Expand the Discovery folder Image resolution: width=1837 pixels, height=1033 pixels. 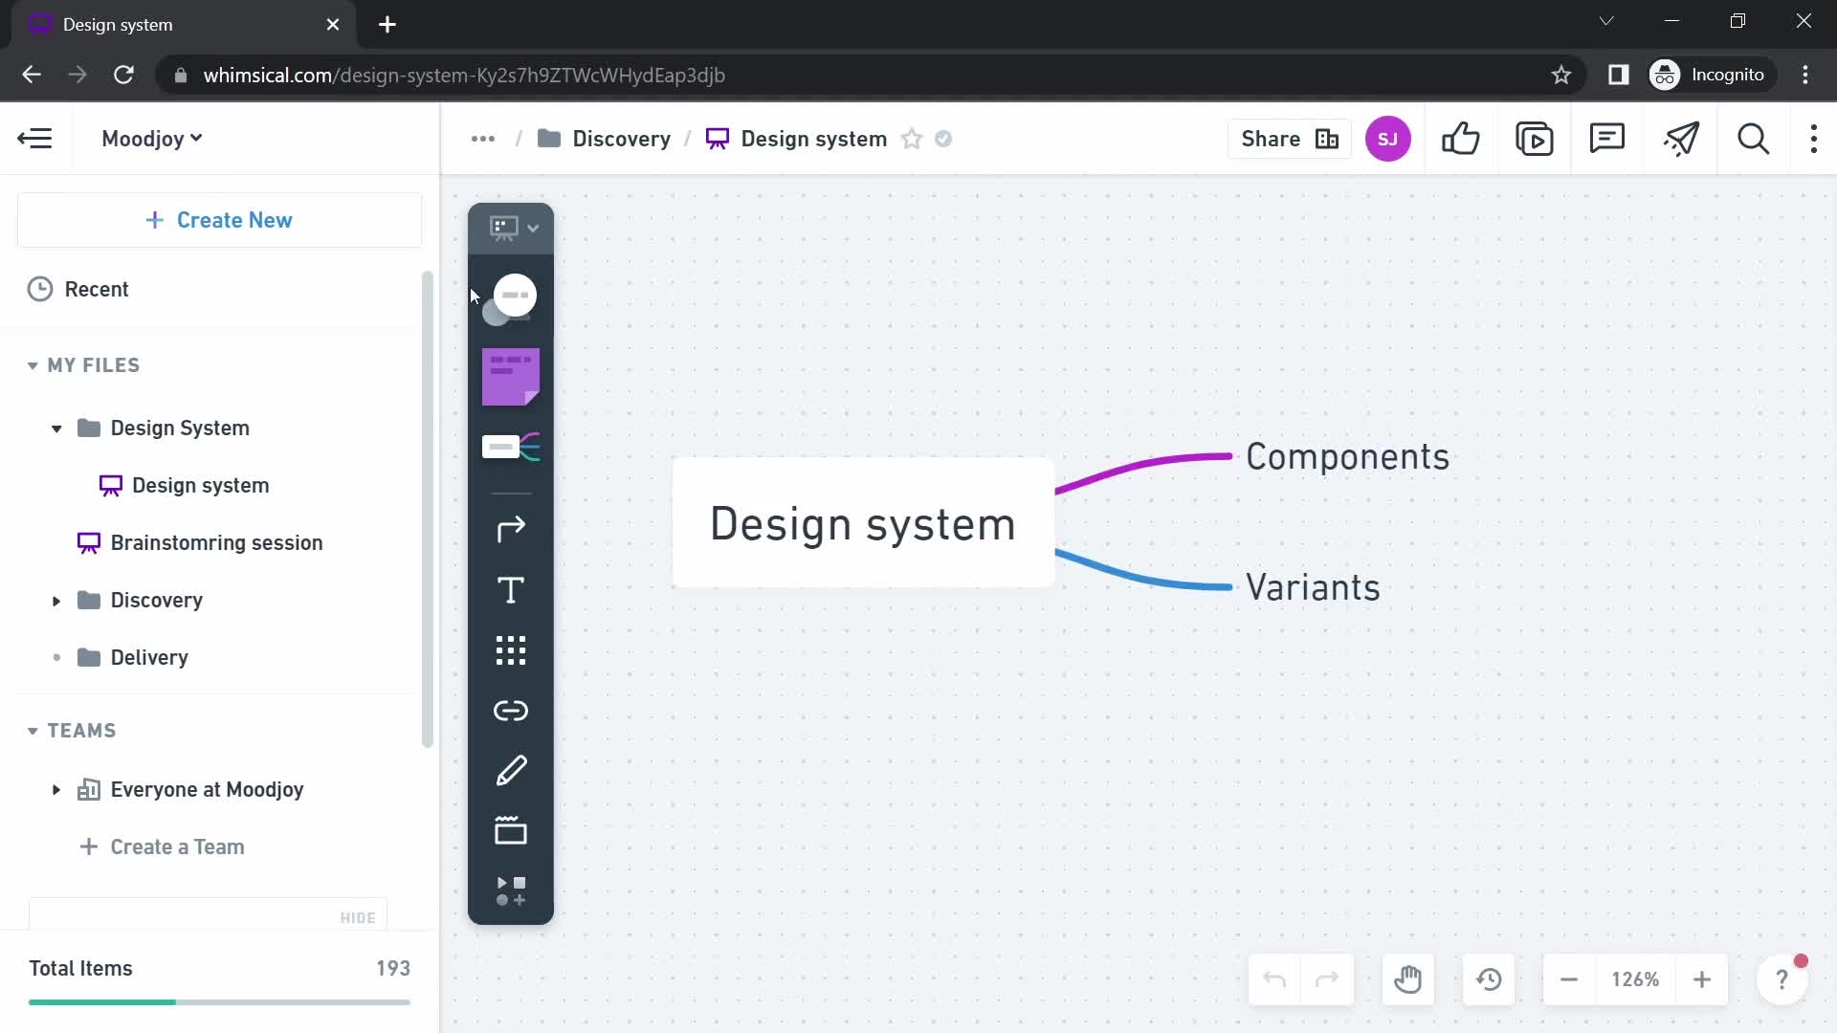pyautogui.click(x=55, y=599)
